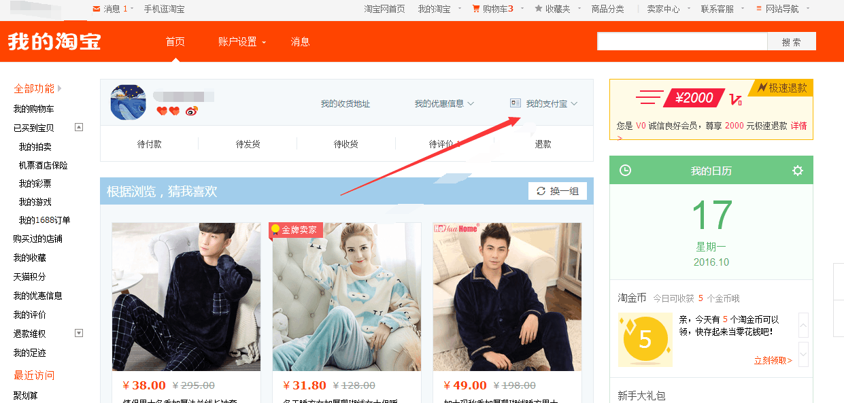Open 机票酒店保险 in sidebar
The height and width of the screenshot is (403, 844).
coord(44,165)
